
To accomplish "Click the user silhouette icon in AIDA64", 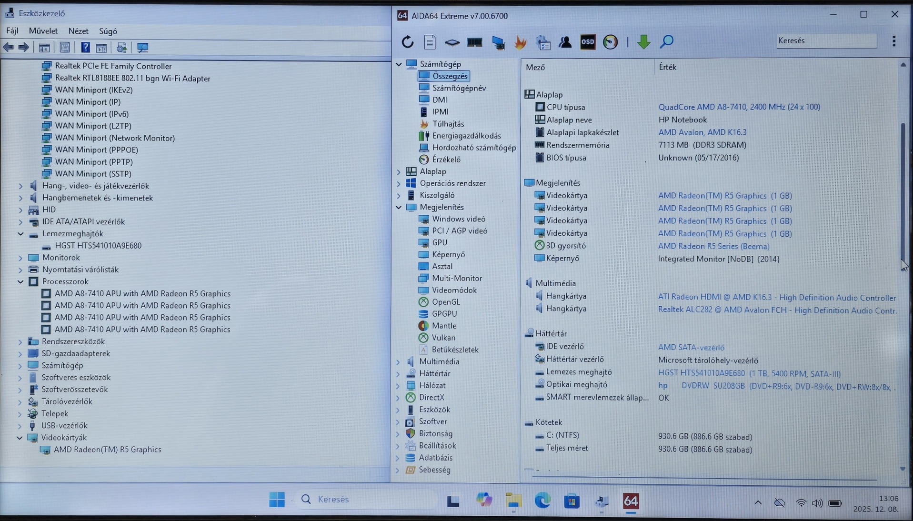I will tap(565, 42).
